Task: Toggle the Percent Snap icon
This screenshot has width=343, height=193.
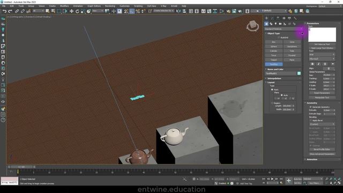Action: (138, 11)
